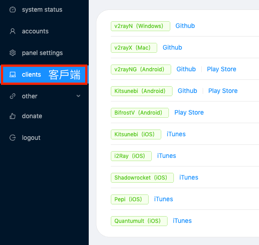Viewport: 259px width, 245px height.
Task: Open Github link for v2rayX (Mac)
Action: pos(172,47)
